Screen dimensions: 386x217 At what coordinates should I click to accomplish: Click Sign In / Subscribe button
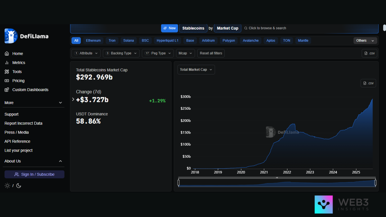(x=34, y=175)
